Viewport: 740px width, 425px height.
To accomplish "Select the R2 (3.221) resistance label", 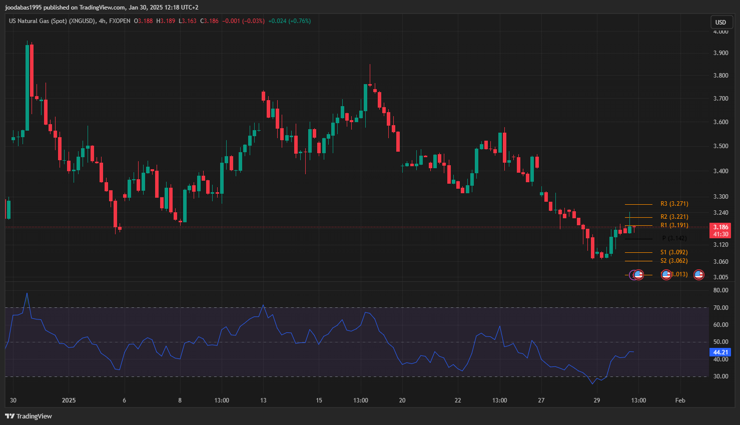I will 674,217.
